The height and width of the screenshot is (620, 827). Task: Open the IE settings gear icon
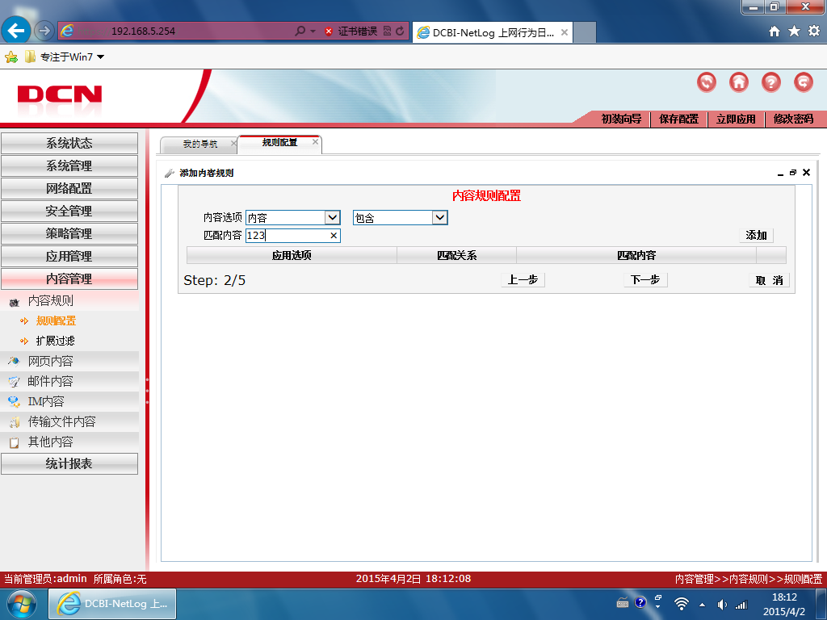tap(814, 31)
